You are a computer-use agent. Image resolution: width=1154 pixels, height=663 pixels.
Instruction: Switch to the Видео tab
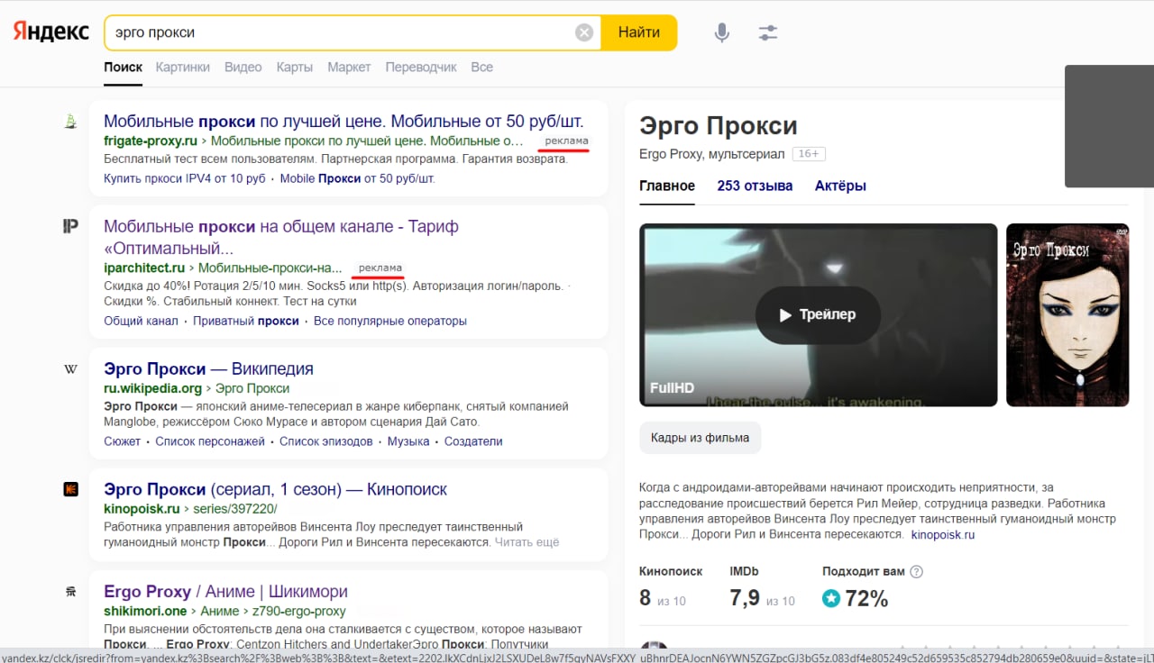click(x=243, y=67)
